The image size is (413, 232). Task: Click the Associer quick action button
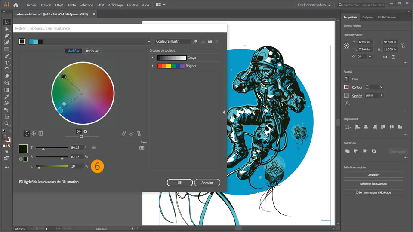[373, 175]
